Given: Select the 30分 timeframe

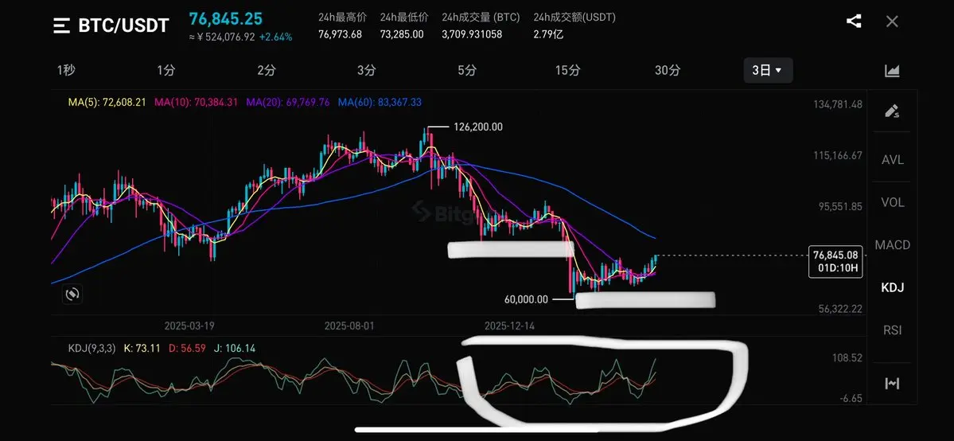Looking at the screenshot, I should [x=668, y=71].
